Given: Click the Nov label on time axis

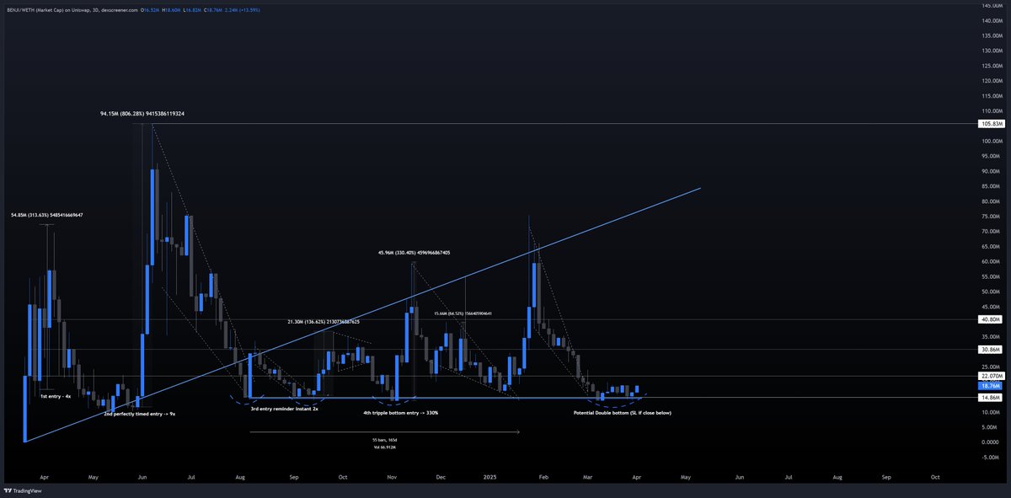Looking at the screenshot, I should click(x=392, y=477).
